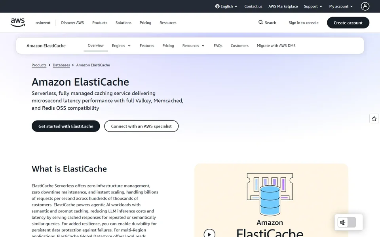Click the Amazon ElastiCache breadcrumb text
Viewport: 380px width, 237px height.
[x=93, y=65]
